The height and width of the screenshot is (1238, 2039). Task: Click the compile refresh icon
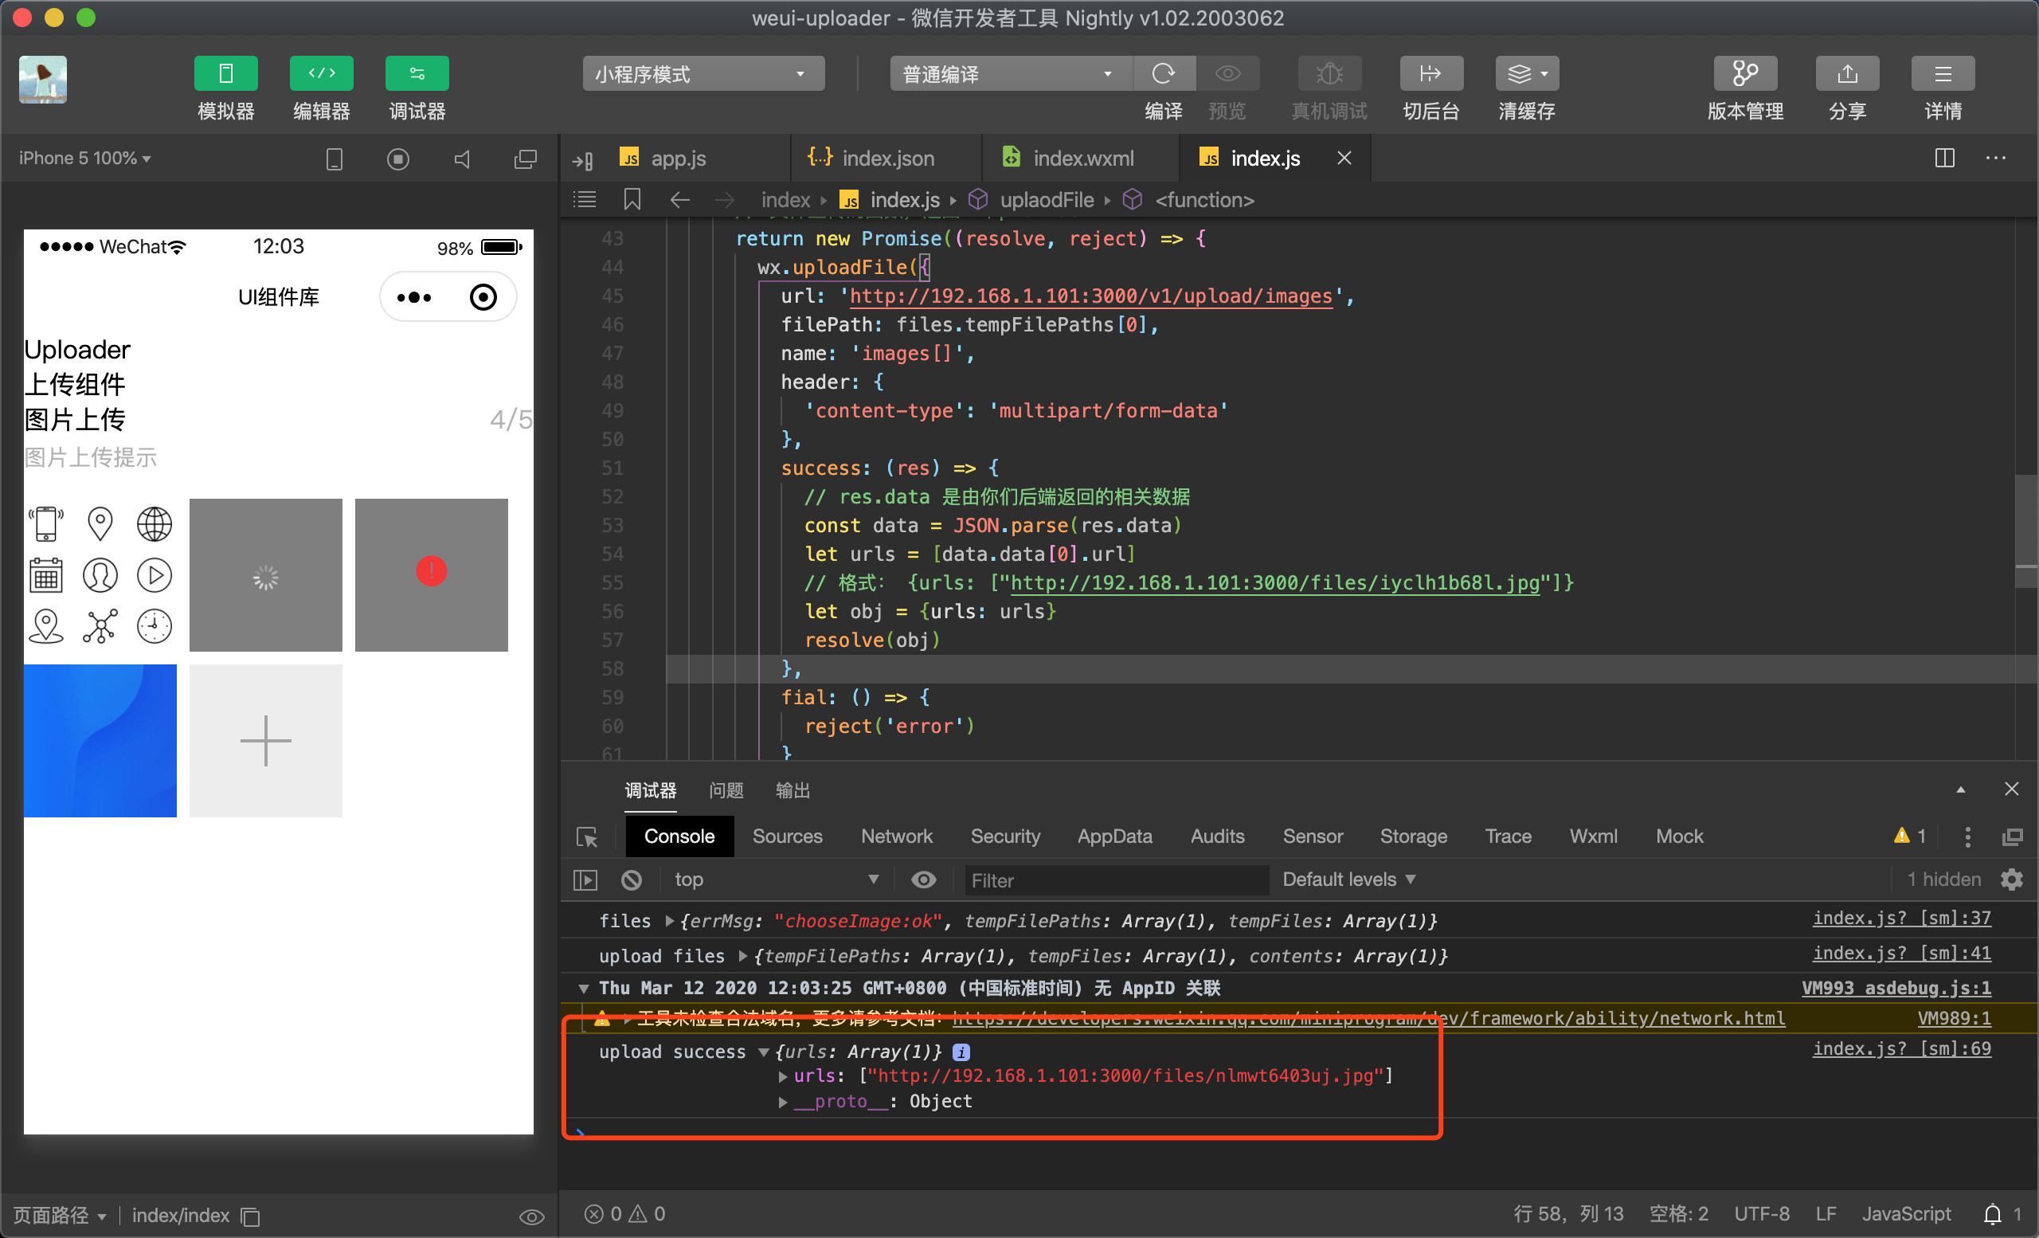[1163, 73]
